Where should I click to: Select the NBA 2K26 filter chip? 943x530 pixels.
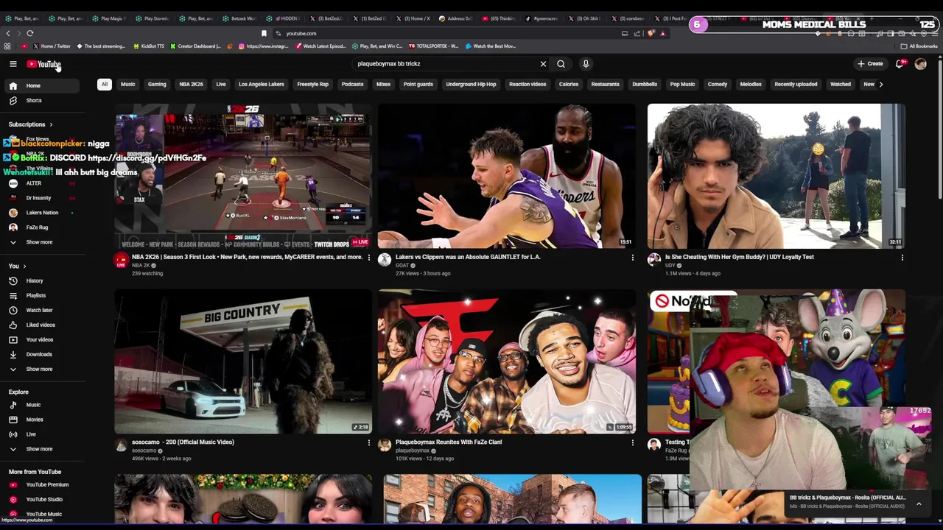pyautogui.click(x=191, y=84)
